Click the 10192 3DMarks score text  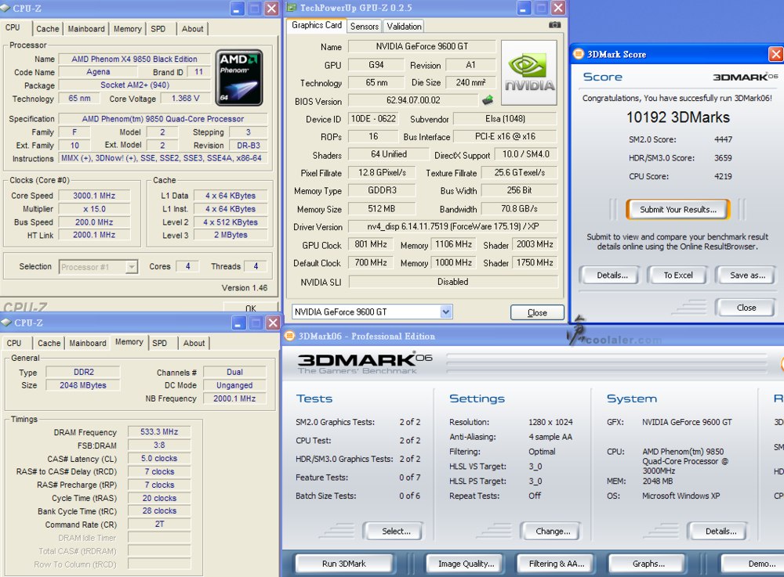(678, 117)
